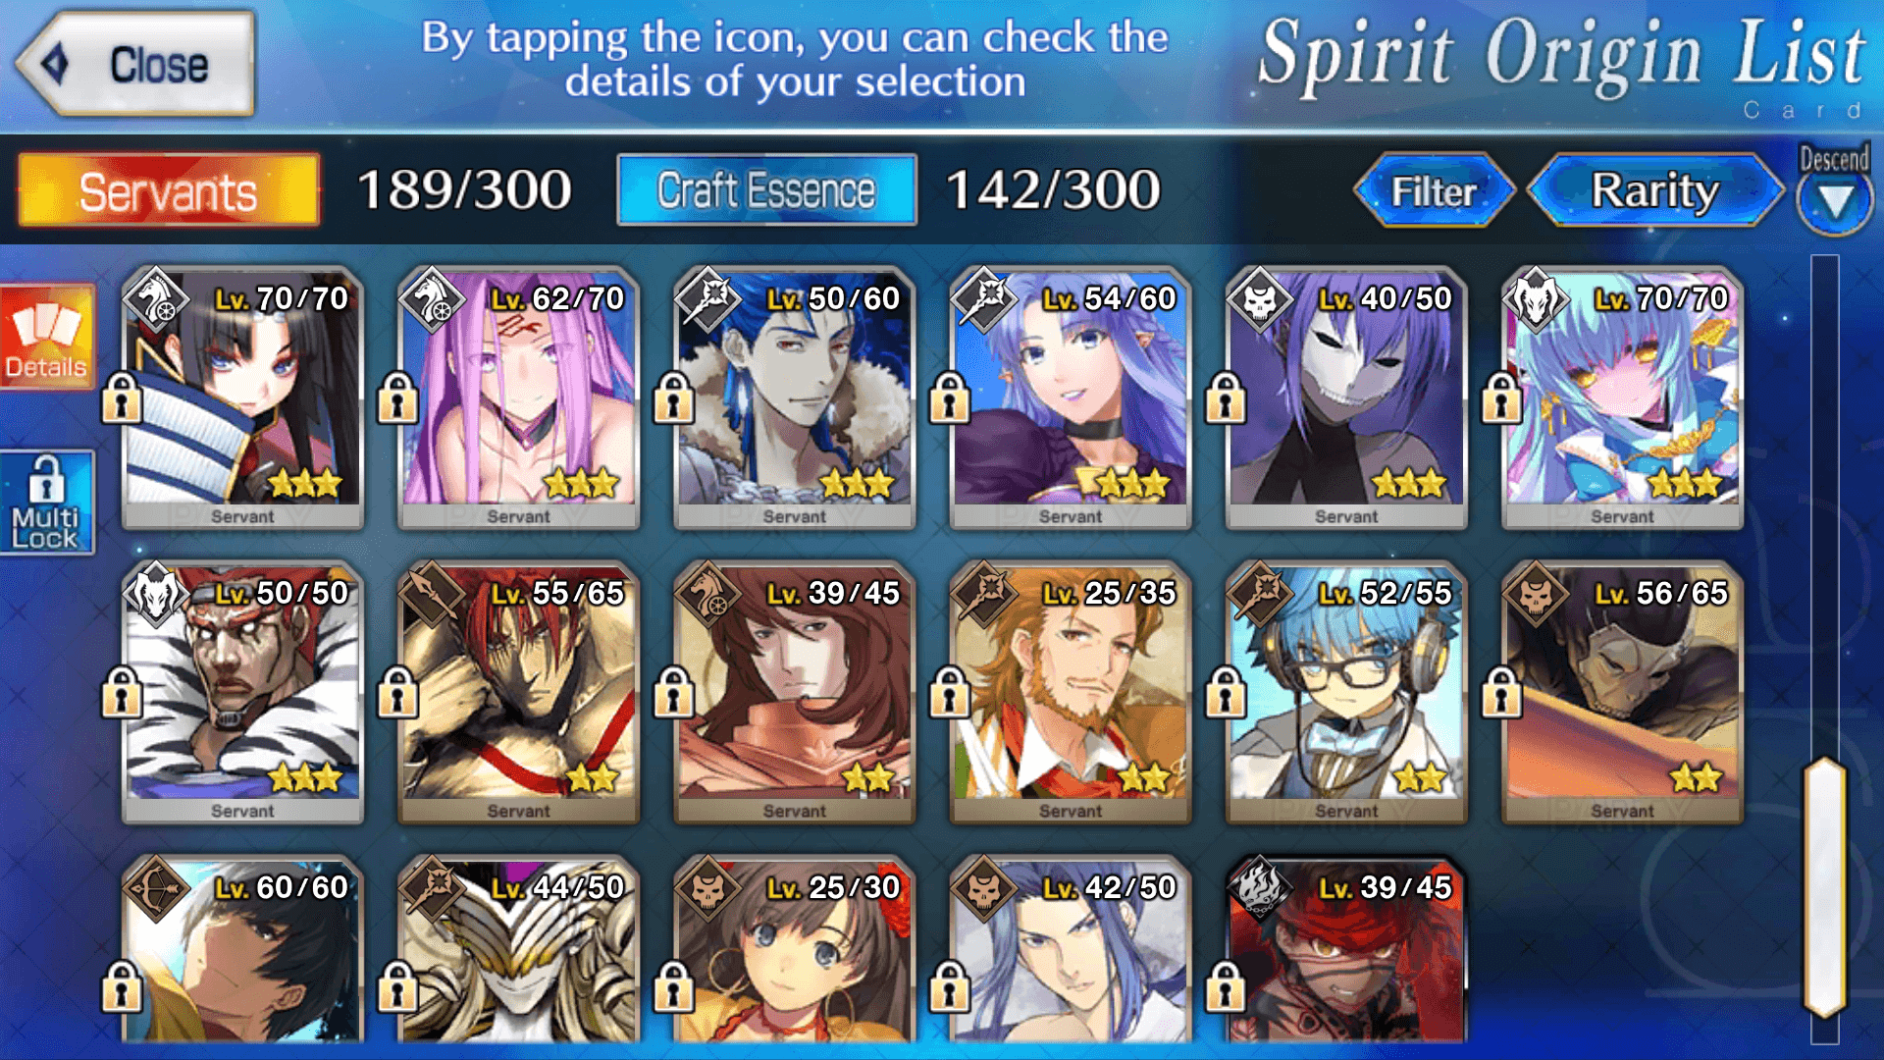The height and width of the screenshot is (1060, 1884).
Task: Open the Filter options
Action: point(1434,190)
